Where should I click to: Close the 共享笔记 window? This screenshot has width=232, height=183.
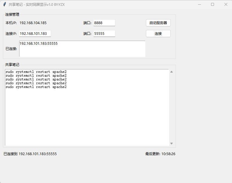pyautogui.click(x=226, y=5)
